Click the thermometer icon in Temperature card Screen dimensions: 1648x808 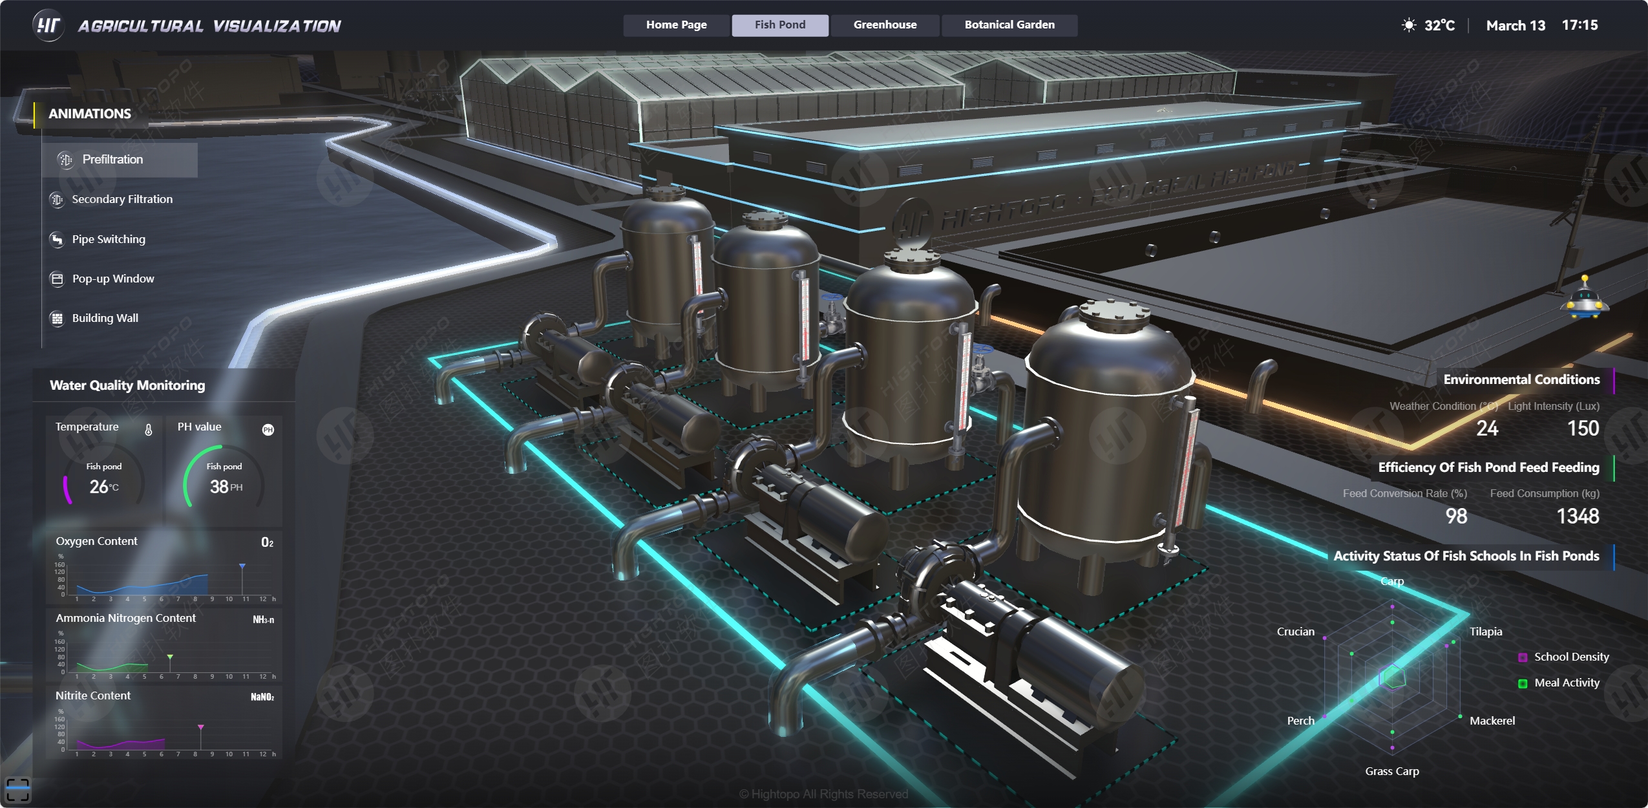149,429
